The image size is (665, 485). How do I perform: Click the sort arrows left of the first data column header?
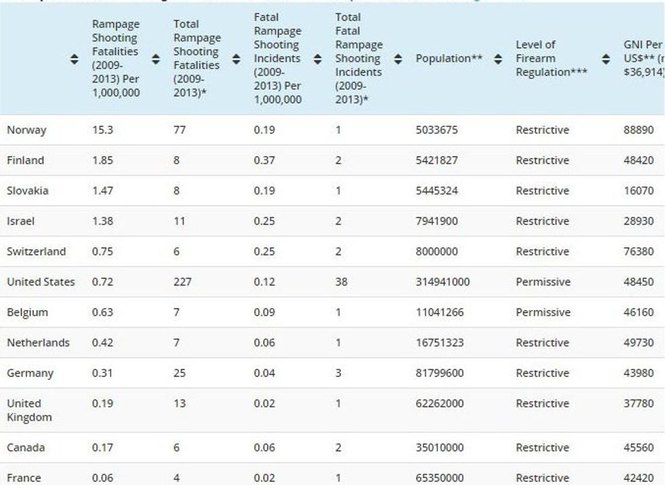(x=74, y=59)
